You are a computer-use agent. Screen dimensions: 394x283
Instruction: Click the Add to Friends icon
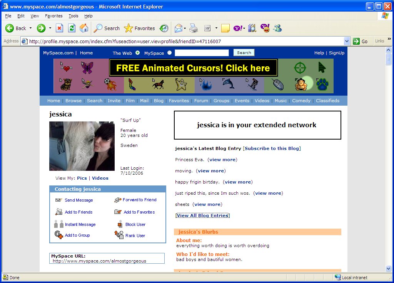pyautogui.click(x=59, y=212)
